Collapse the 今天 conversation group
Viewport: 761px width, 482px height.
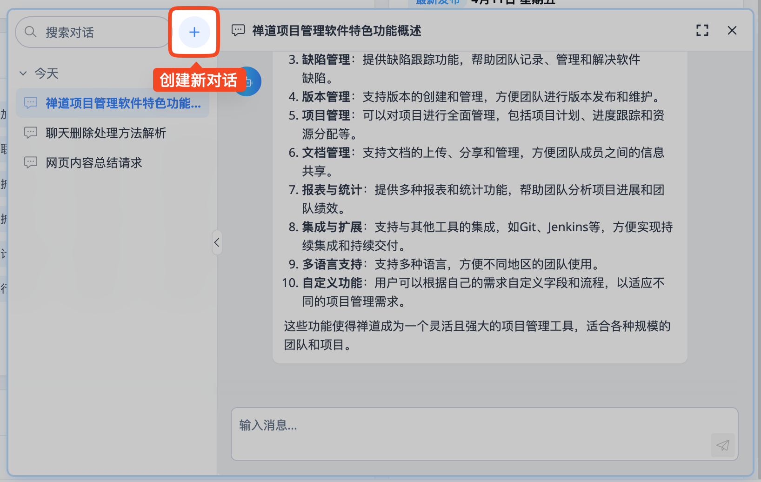23,74
